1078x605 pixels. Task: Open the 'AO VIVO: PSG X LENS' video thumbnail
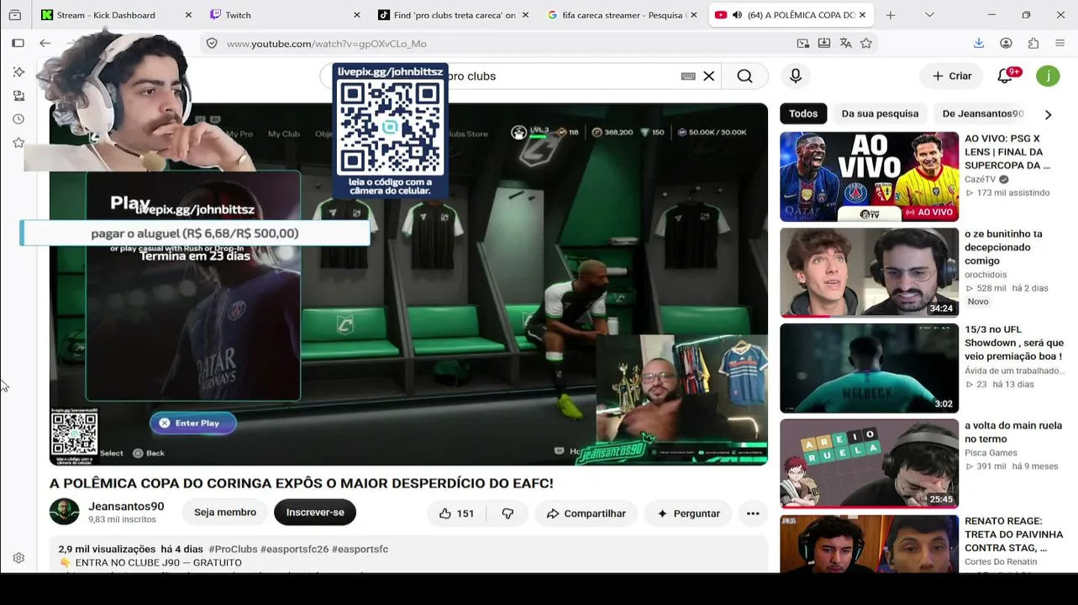[869, 176]
